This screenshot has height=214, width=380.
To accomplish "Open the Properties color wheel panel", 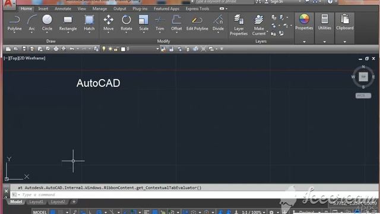I will [x=304, y=22].
